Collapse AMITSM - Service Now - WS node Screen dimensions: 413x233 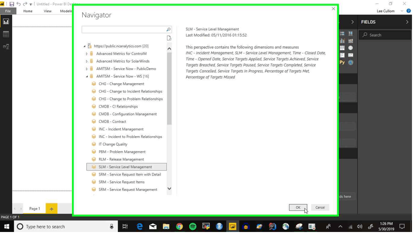pos(87,77)
